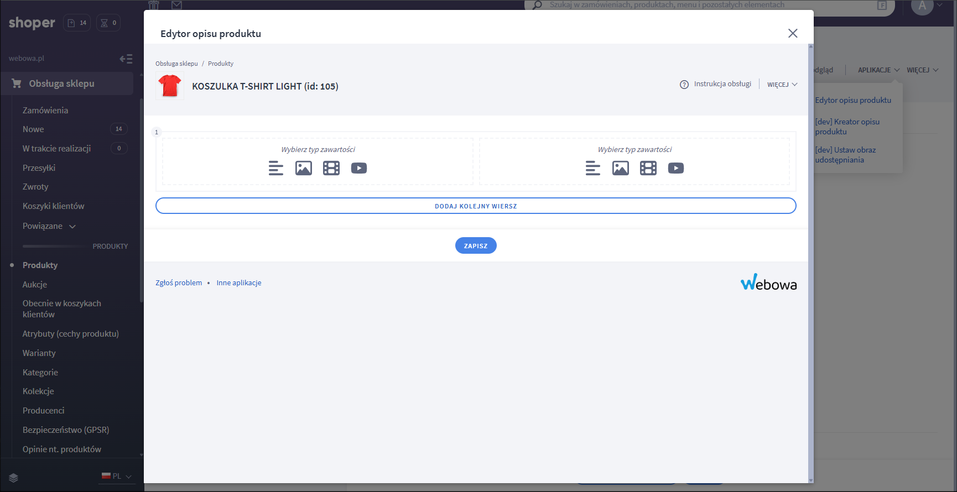Select text content type in right column
957x492 pixels.
(592, 168)
